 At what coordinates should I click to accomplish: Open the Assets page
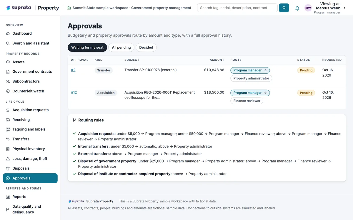click(x=30, y=62)
